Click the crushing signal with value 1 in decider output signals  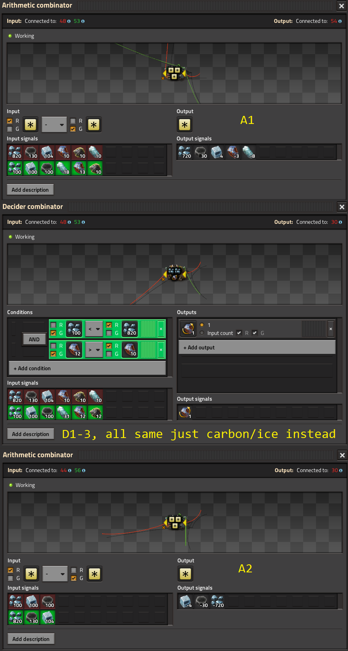(x=185, y=413)
